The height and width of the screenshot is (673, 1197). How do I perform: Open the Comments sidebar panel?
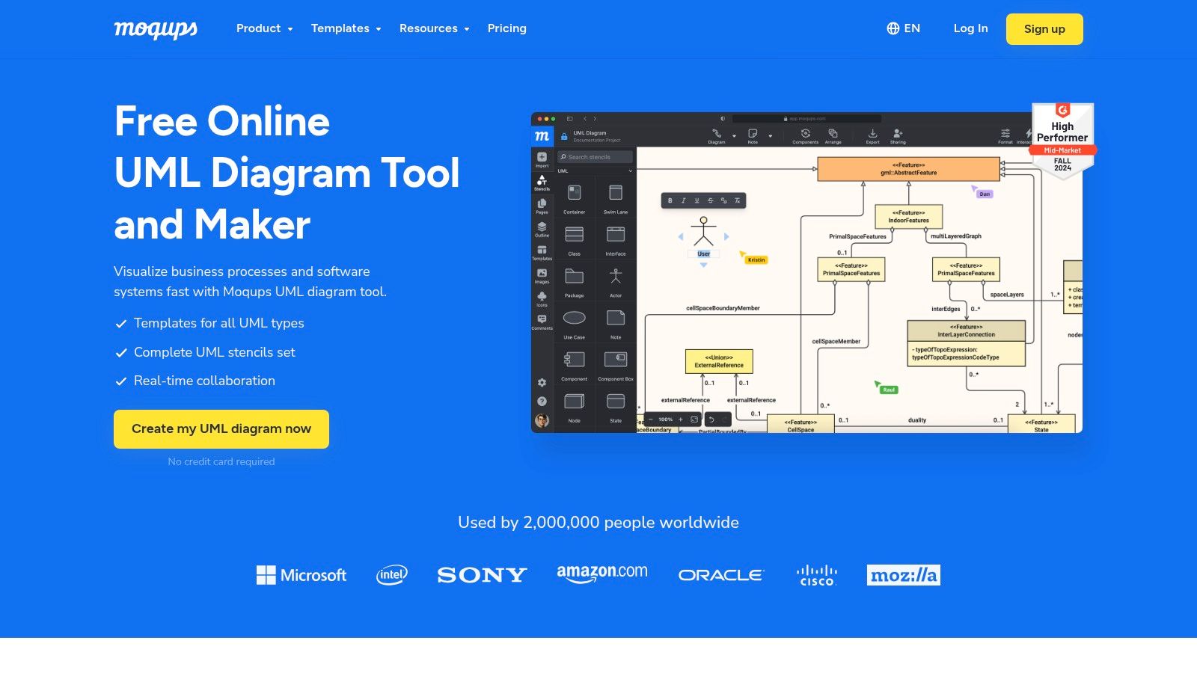[x=542, y=322]
